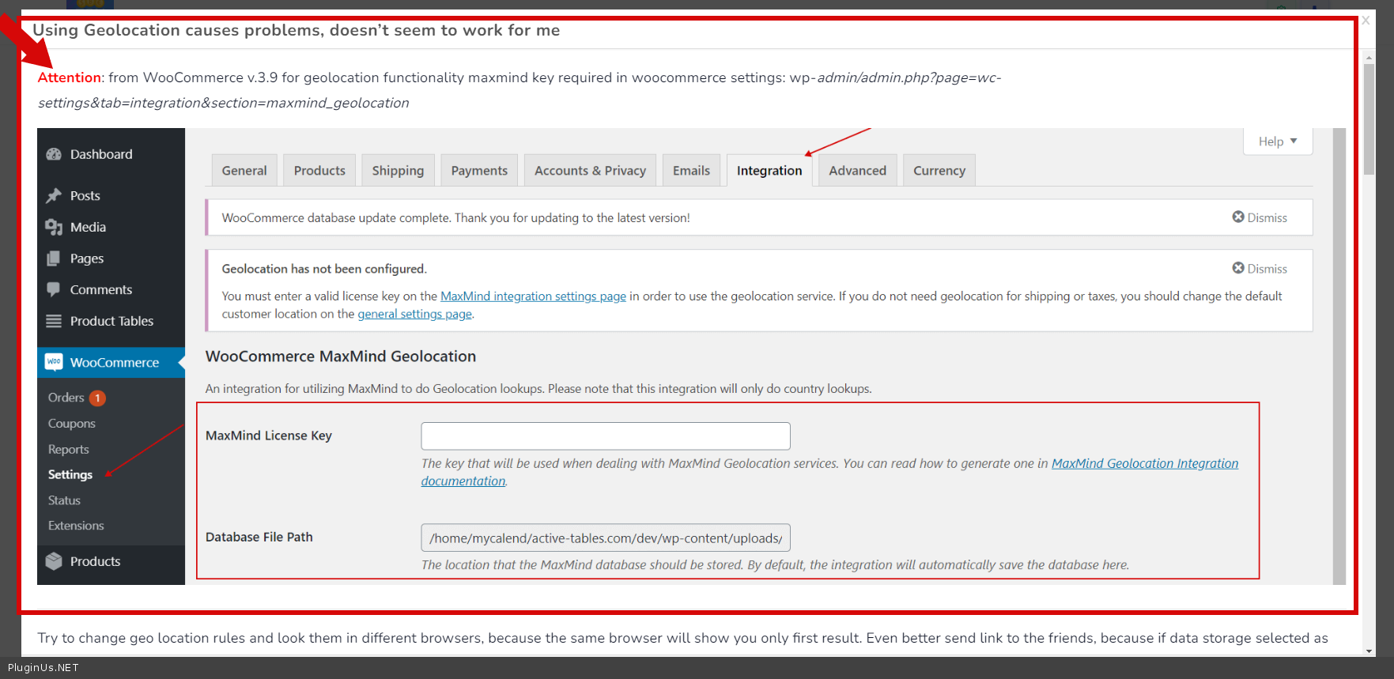Dismiss the Geolocation not configured notice

(x=1260, y=269)
